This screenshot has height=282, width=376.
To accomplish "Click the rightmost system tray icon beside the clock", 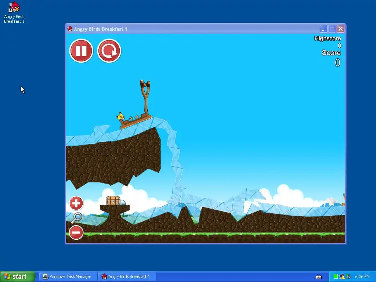I will (348, 276).
